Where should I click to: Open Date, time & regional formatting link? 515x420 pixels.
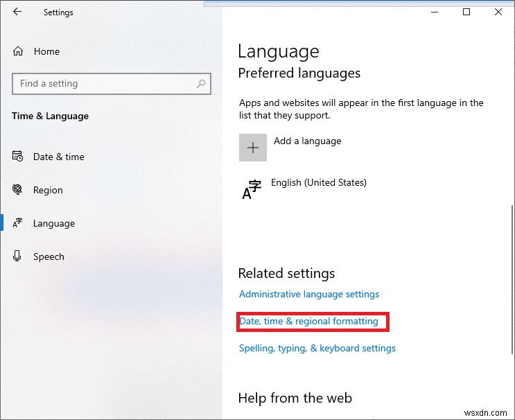point(308,321)
